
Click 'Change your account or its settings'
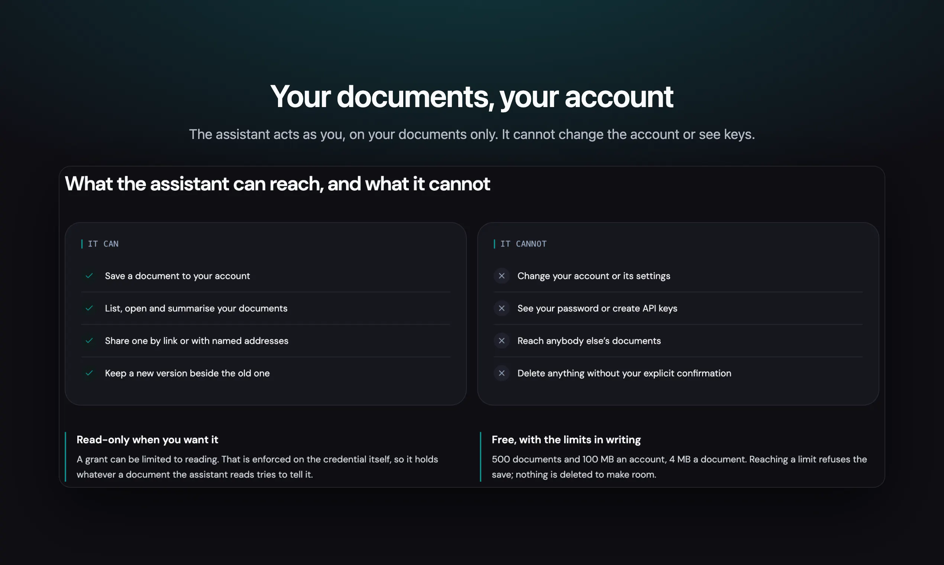(594, 276)
